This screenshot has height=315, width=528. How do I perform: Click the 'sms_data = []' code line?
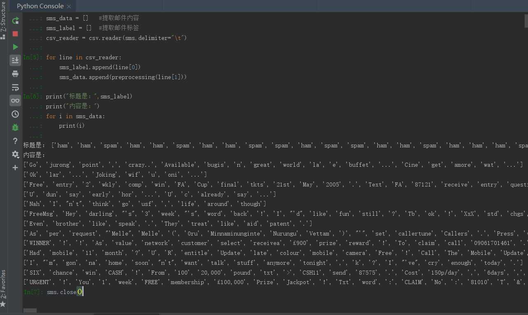pyautogui.click(x=93, y=18)
